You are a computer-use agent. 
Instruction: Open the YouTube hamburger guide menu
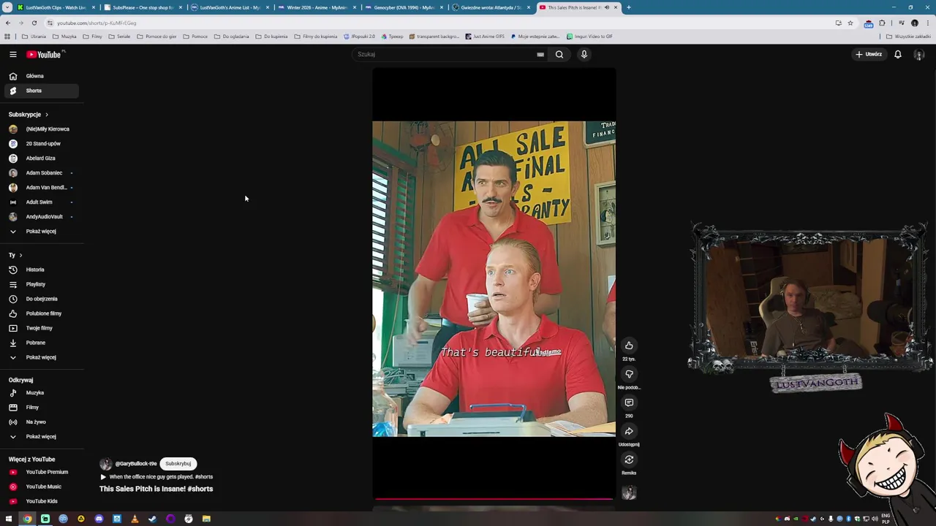(12, 54)
